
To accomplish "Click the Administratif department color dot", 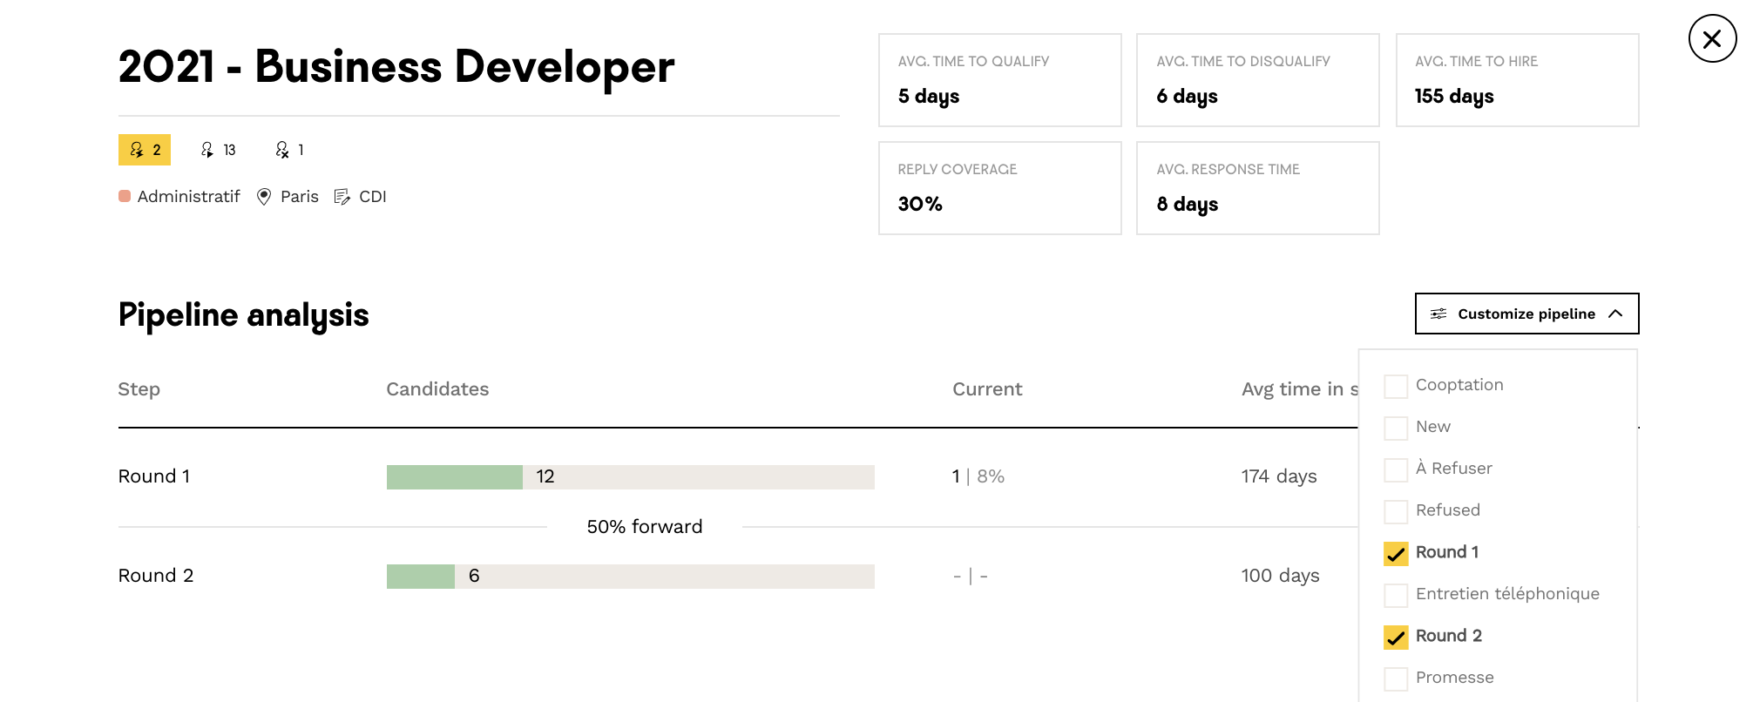I will 125,196.
